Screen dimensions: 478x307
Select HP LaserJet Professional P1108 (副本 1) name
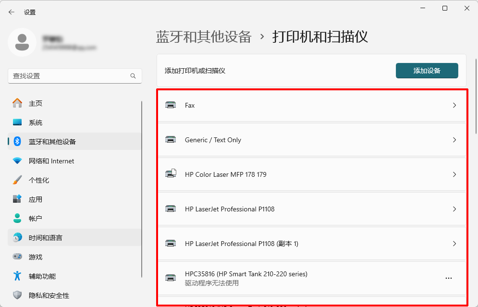[x=242, y=244]
